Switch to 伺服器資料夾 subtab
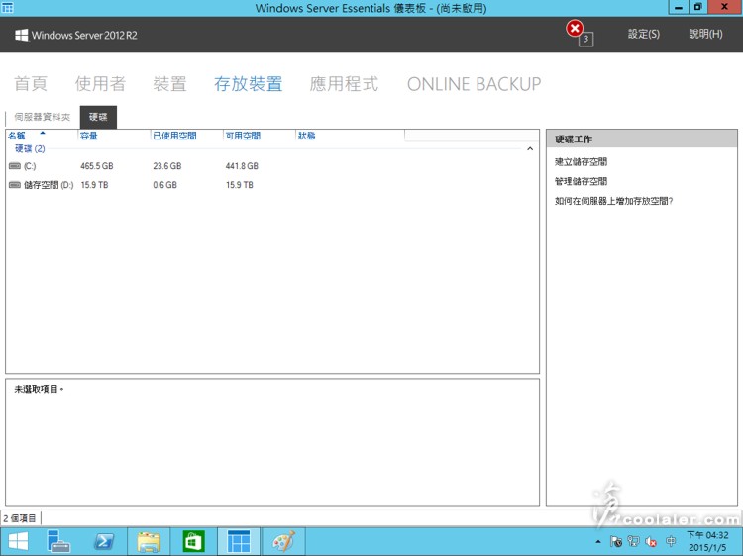Image resolution: width=743 pixels, height=556 pixels. [x=43, y=117]
